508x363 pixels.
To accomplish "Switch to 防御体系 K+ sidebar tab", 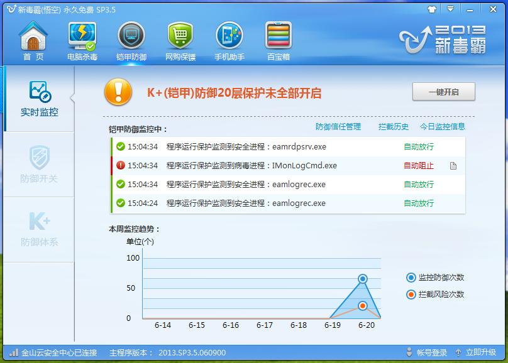I will coord(39,229).
